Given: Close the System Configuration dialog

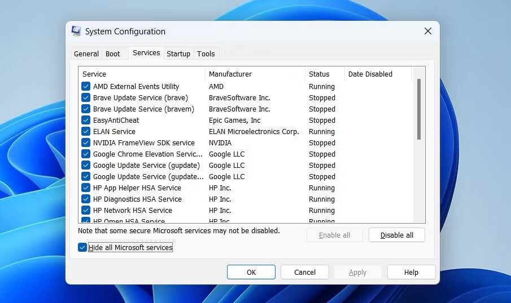Looking at the screenshot, I should (427, 31).
